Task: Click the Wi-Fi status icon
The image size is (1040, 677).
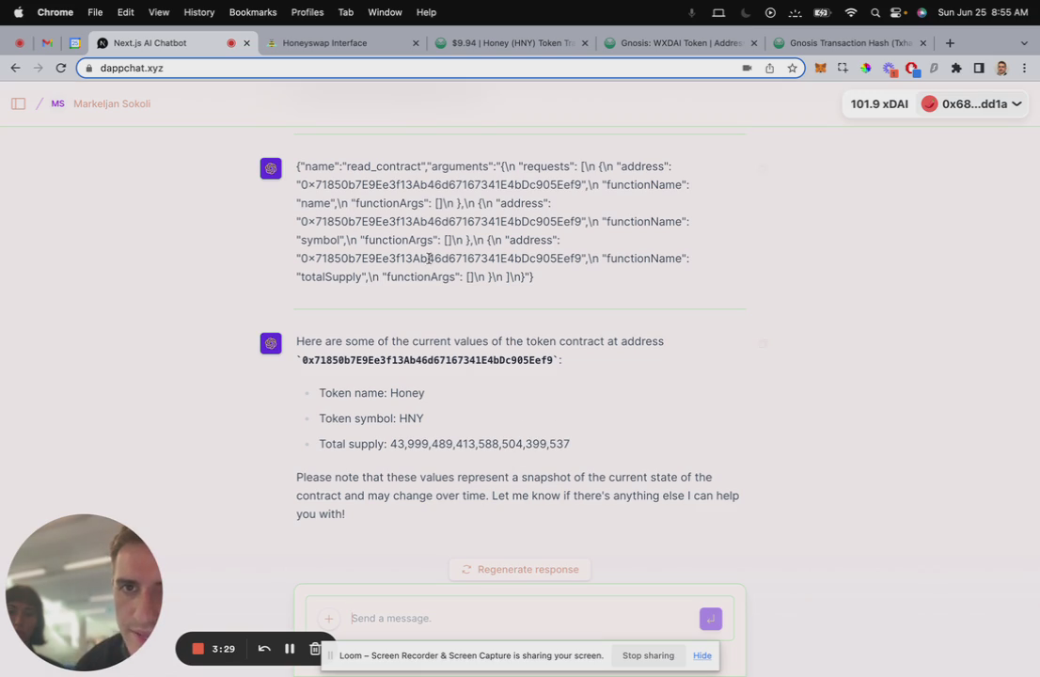Action: [x=851, y=12]
